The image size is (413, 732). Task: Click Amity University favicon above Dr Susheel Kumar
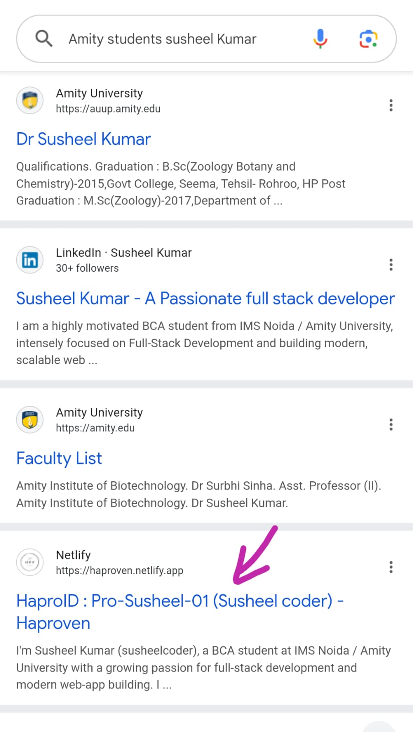[x=30, y=101]
